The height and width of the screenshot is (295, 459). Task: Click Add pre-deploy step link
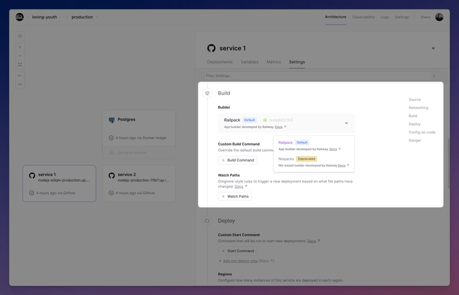pos(240,261)
